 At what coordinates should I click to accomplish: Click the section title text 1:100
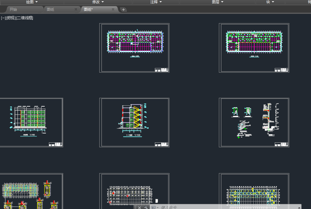pos(137,135)
